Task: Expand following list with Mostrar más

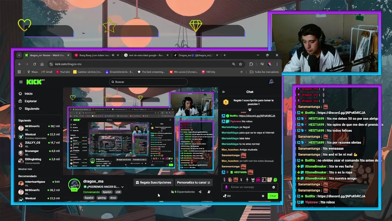Action: tap(25, 169)
